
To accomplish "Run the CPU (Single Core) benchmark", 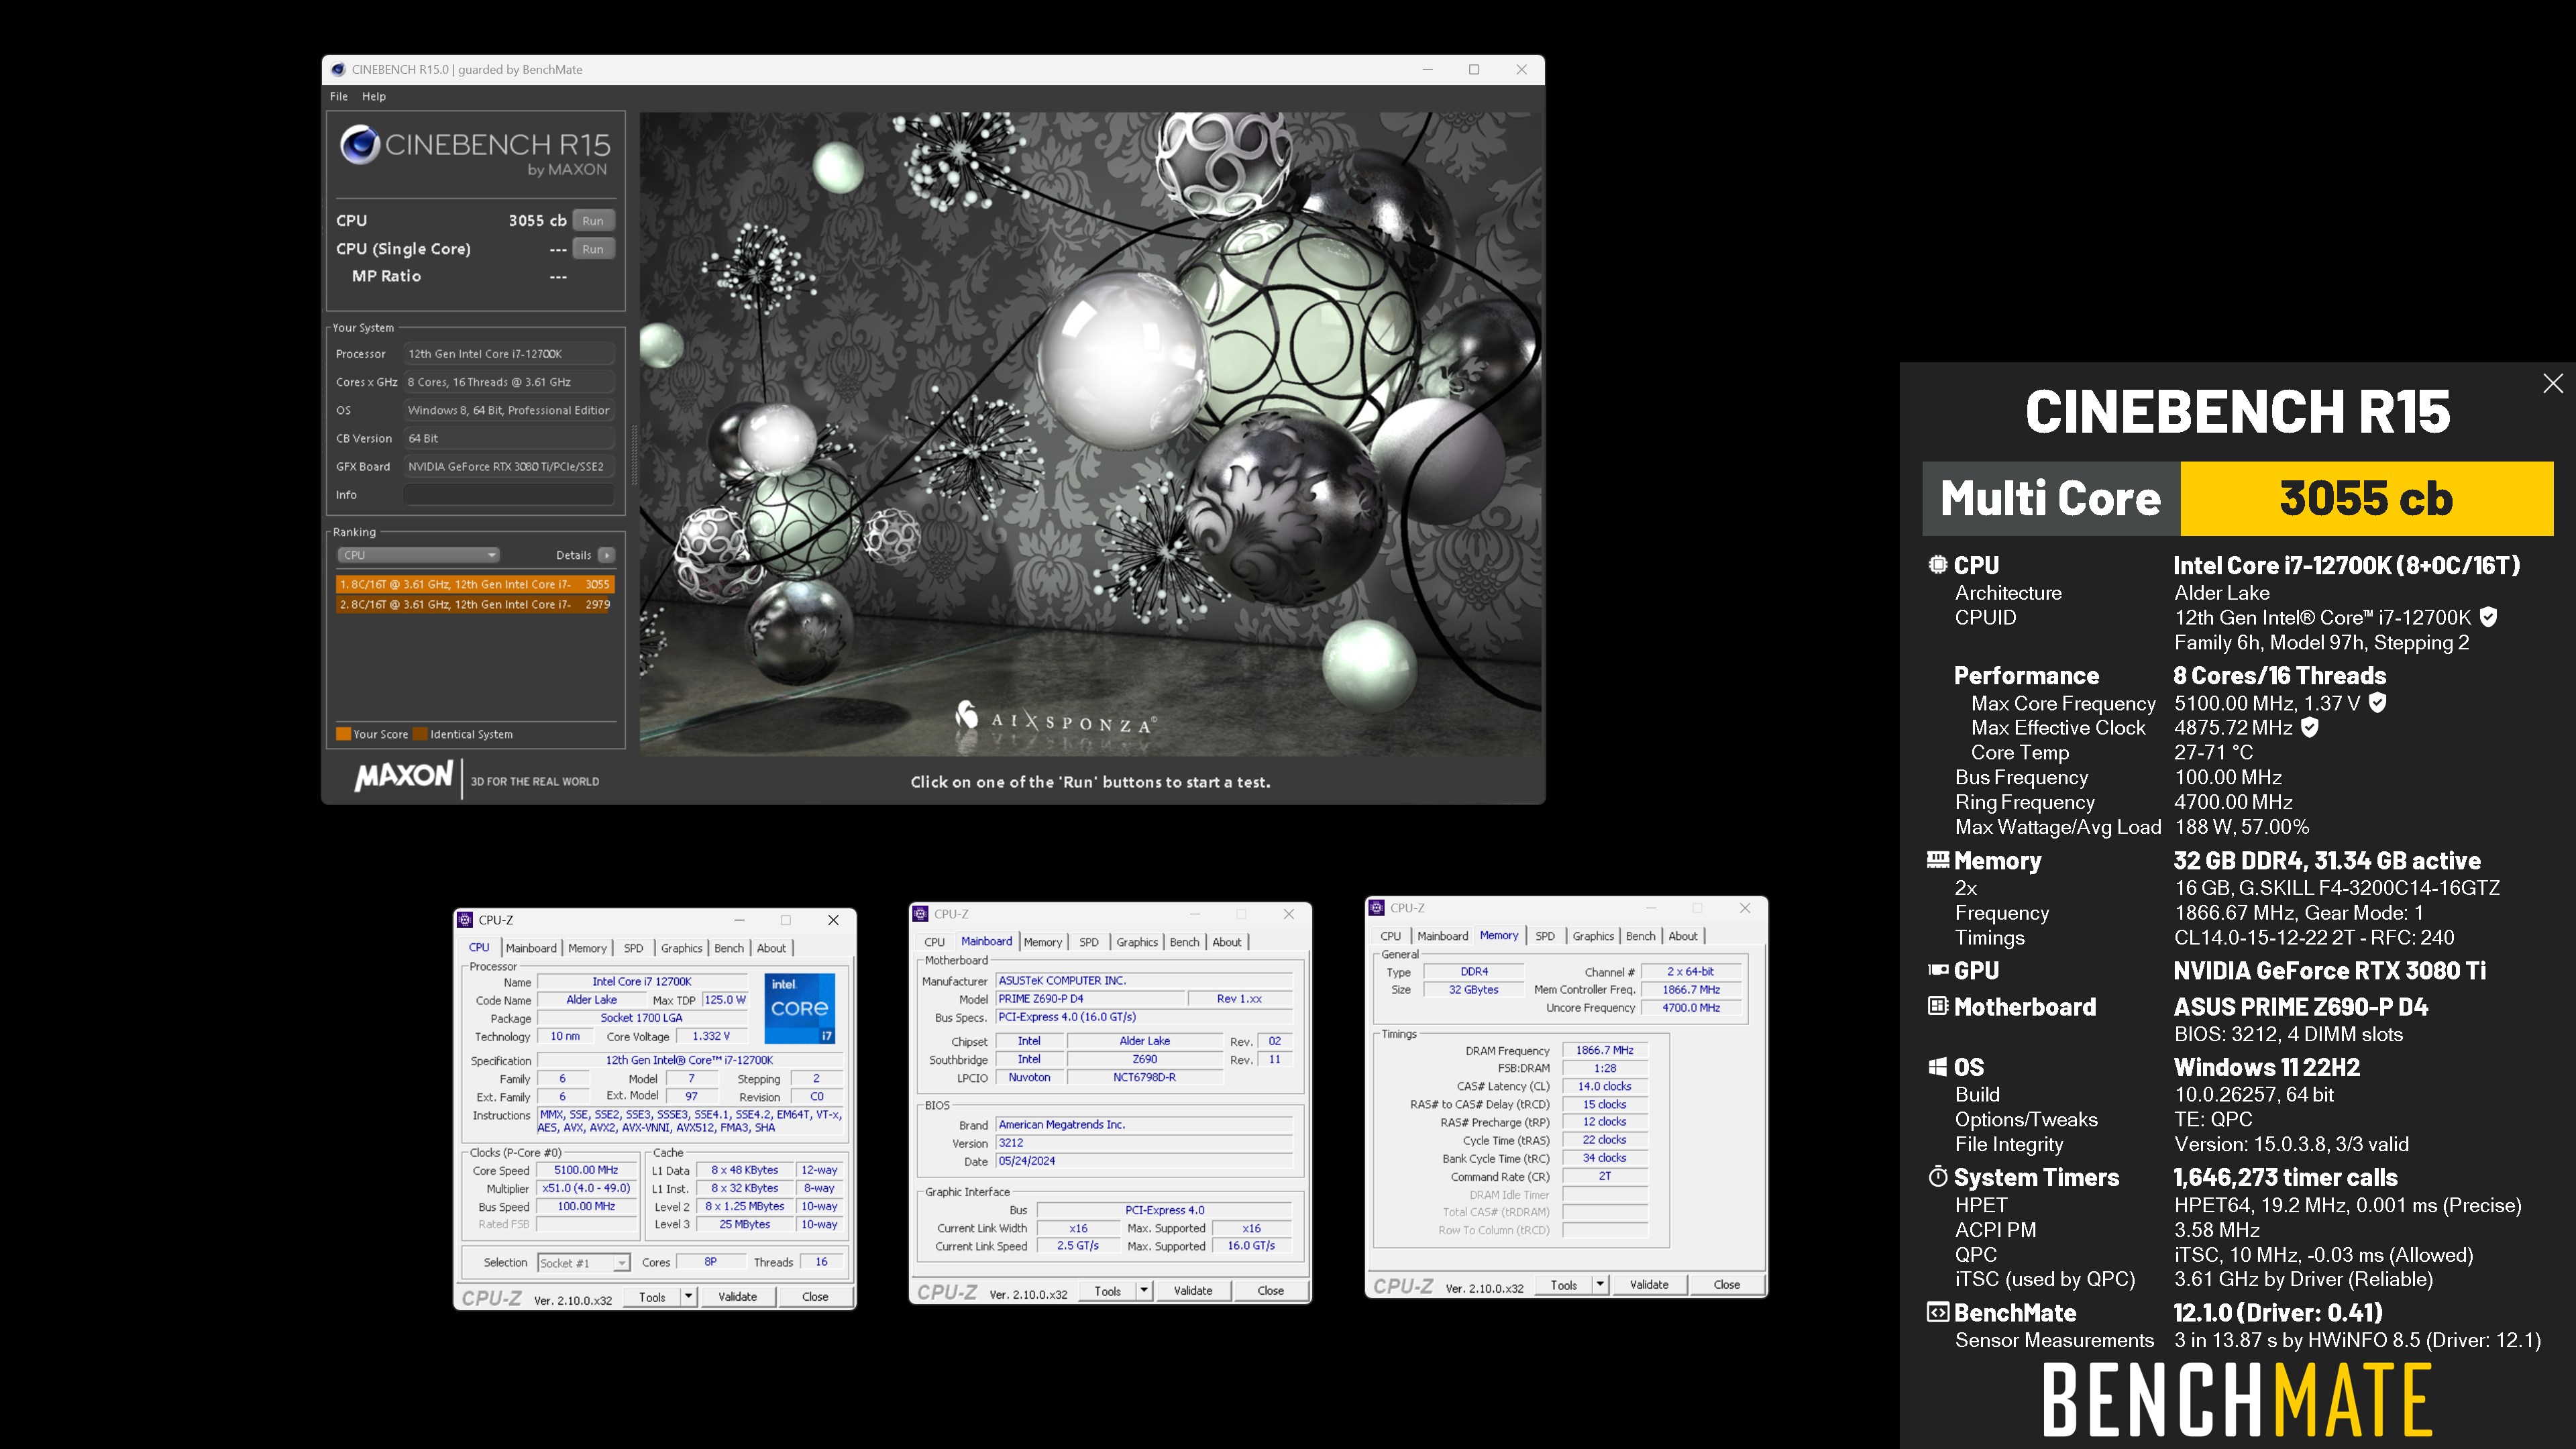I will 593,249.
